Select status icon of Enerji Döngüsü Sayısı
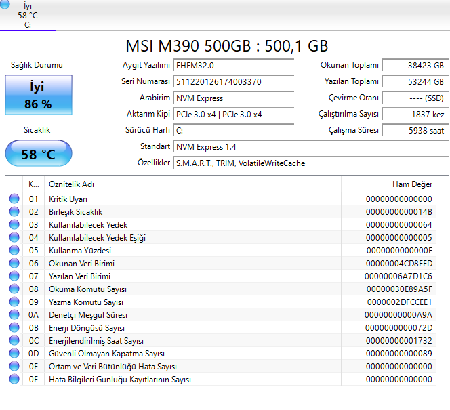The image size is (450, 410). (14, 328)
